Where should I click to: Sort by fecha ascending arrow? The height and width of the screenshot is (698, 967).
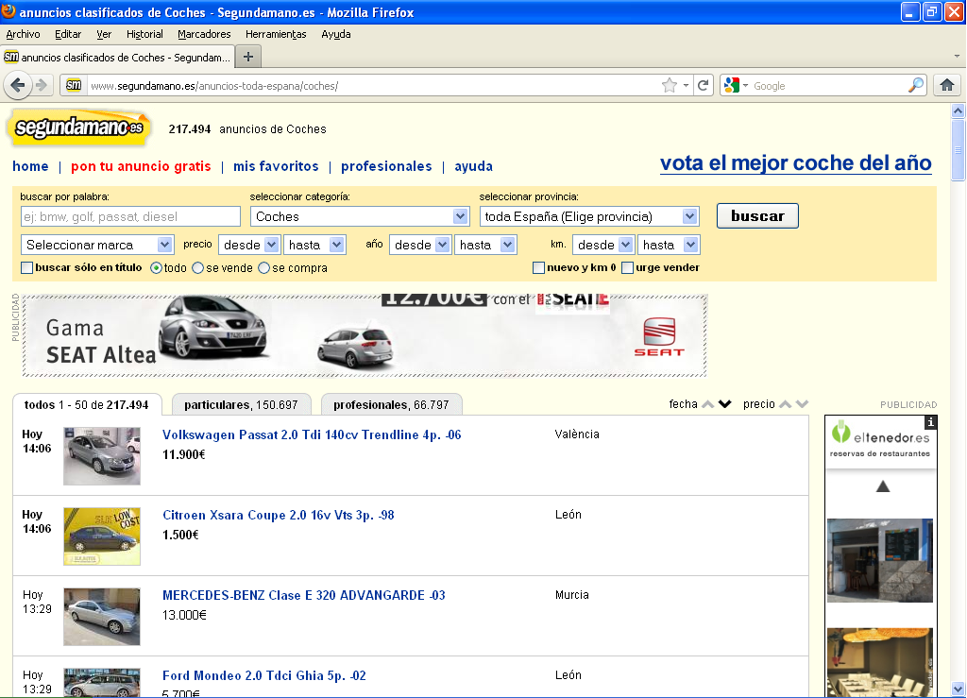[708, 404]
